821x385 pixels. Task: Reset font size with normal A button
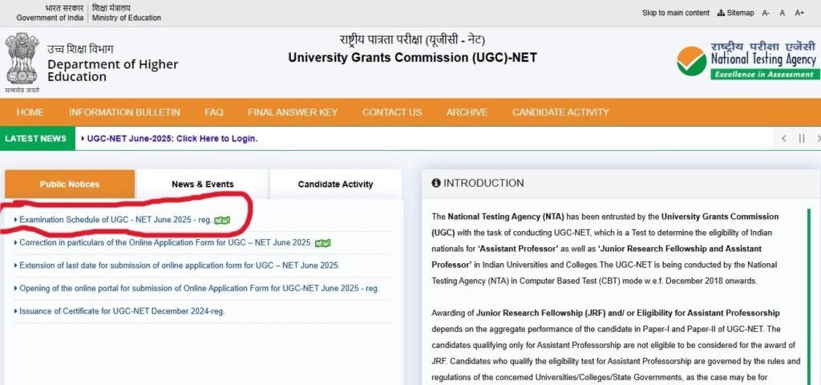pyautogui.click(x=783, y=13)
